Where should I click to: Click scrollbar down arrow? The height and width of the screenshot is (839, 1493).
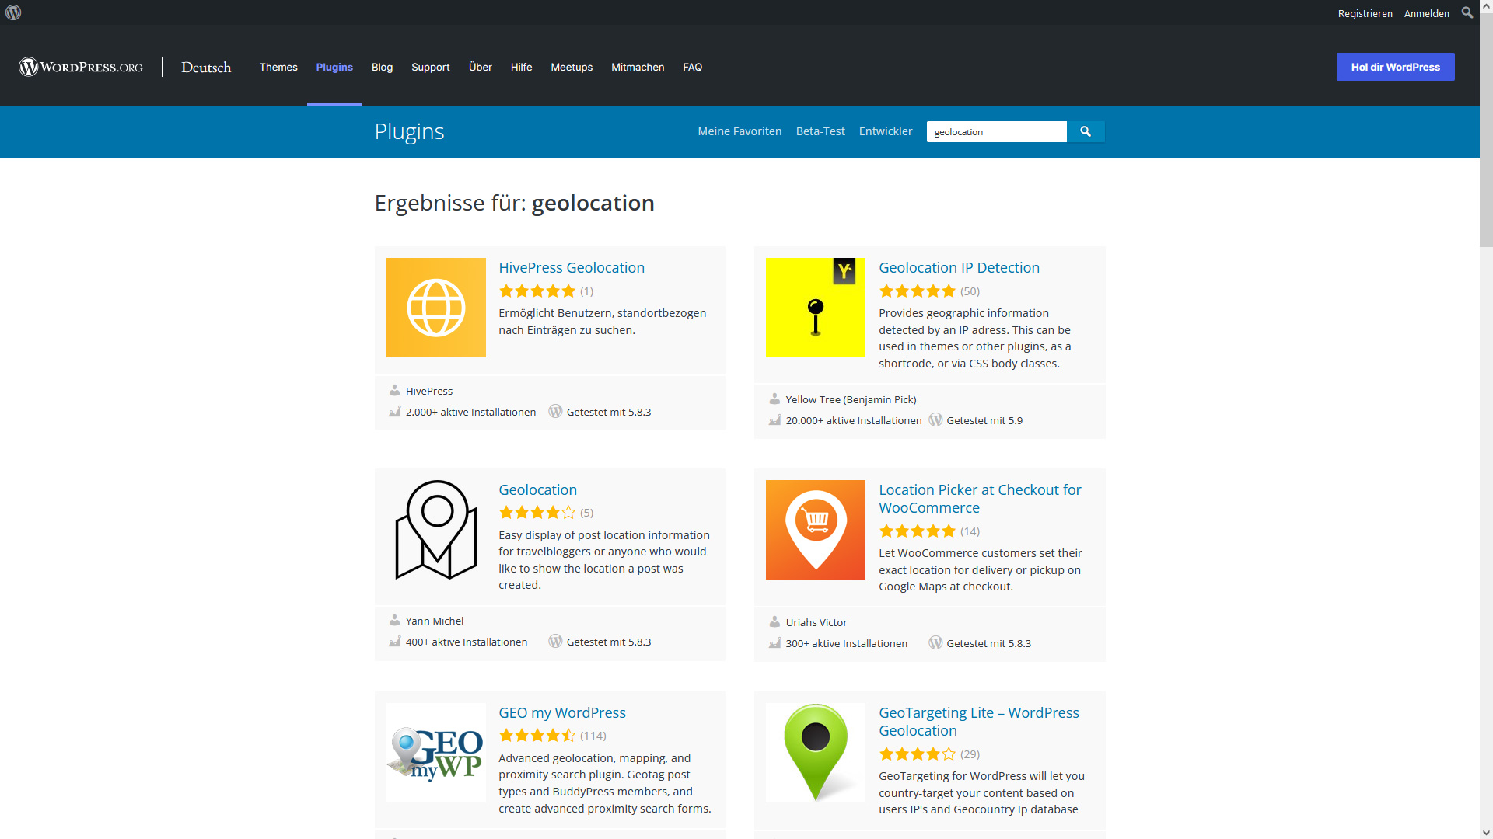[1486, 832]
